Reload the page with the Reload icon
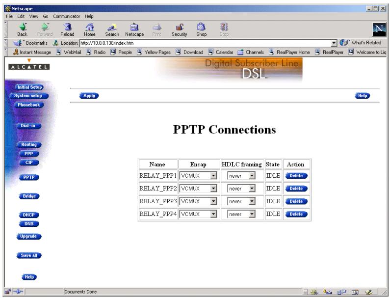 click(x=67, y=29)
